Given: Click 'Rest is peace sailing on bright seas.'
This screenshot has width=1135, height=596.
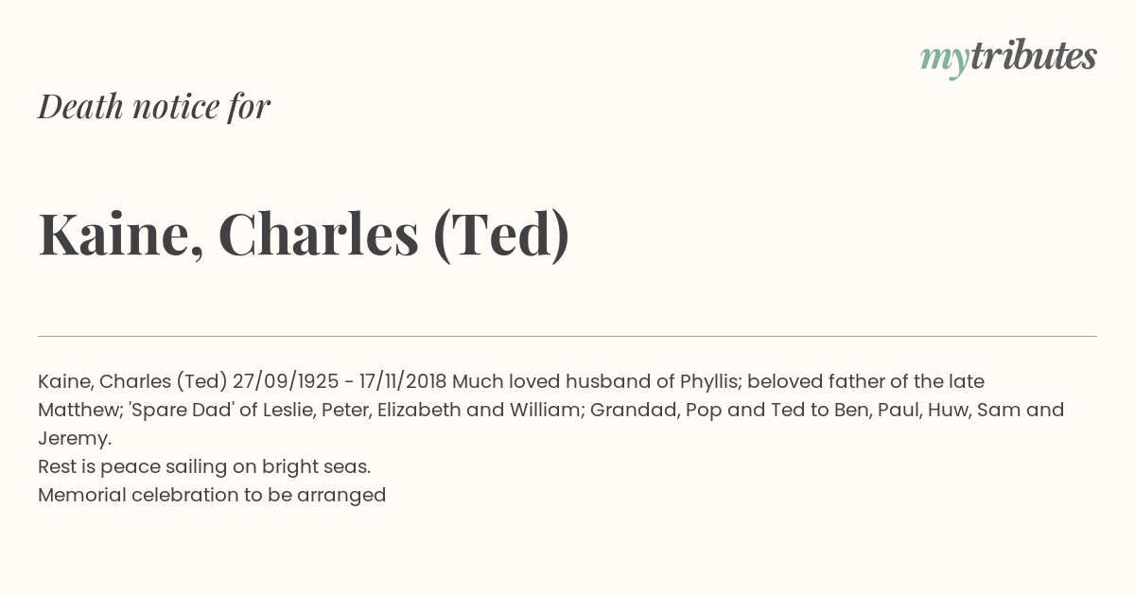Looking at the screenshot, I should pos(204,466).
